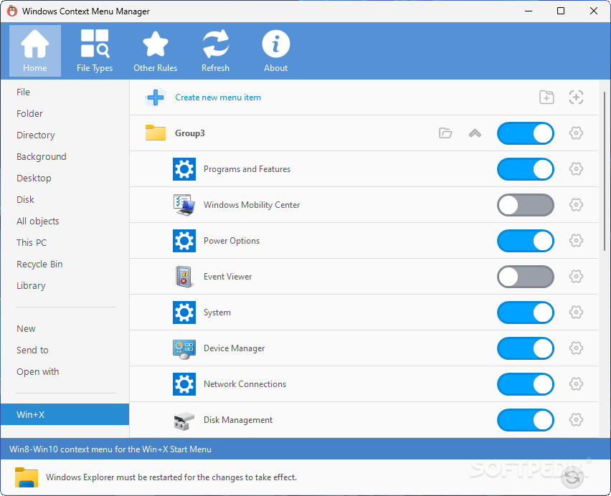Click the add new group folder-plus icon

[546, 97]
